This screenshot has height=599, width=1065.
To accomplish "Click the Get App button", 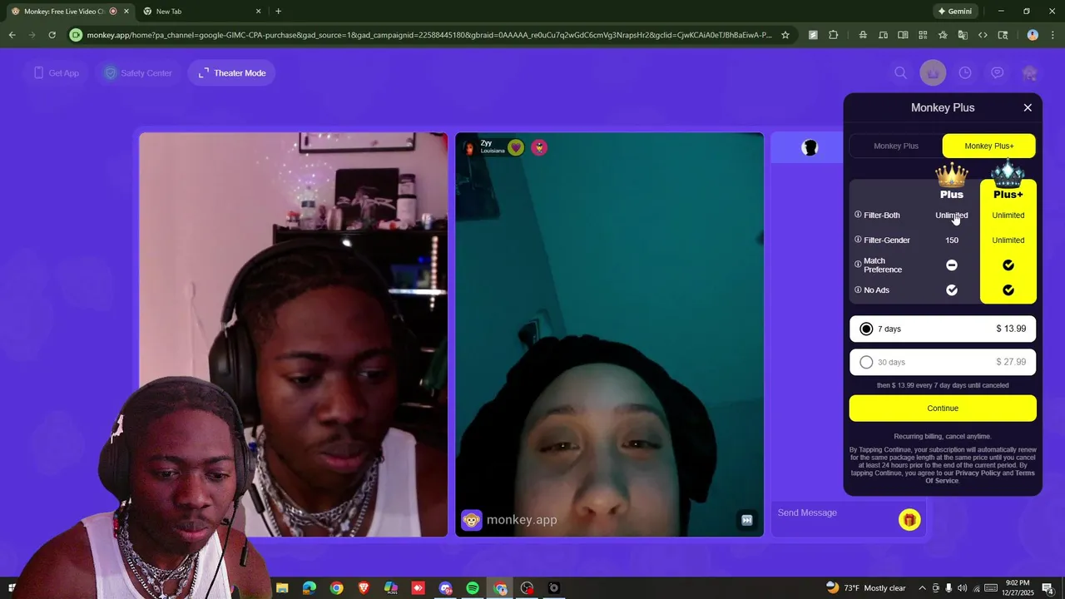I will [57, 73].
